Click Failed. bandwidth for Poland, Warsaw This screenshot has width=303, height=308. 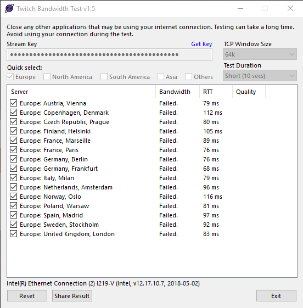coord(169,206)
